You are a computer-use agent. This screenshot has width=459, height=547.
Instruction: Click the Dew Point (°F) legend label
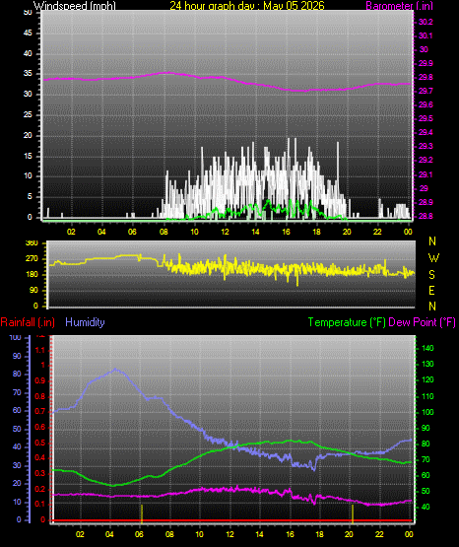(422, 322)
